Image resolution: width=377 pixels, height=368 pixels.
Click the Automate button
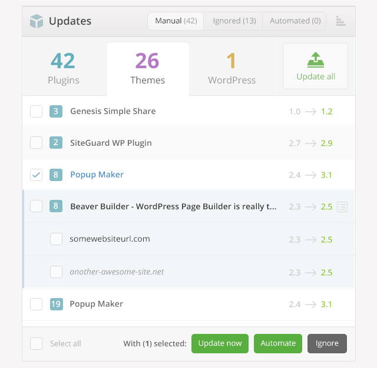pos(278,343)
